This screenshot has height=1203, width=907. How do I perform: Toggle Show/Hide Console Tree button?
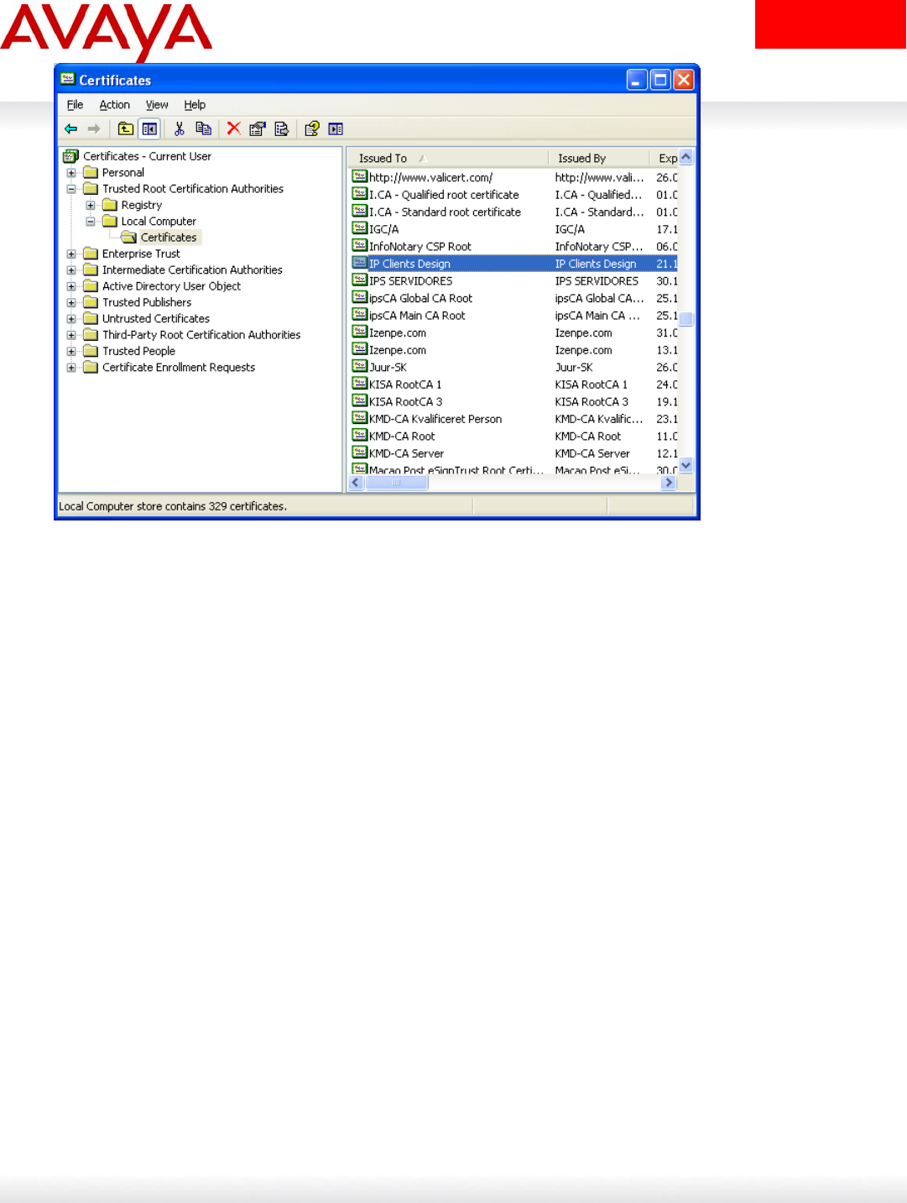click(x=149, y=128)
